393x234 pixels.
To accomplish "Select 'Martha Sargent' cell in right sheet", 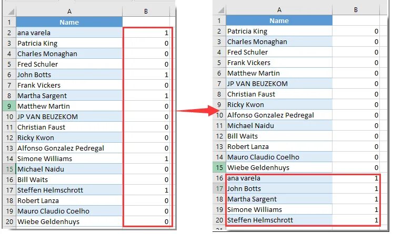I will coord(279,199).
